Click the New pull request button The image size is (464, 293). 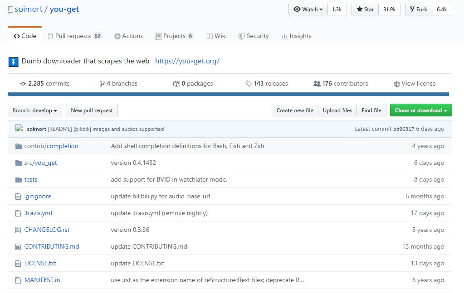92,110
